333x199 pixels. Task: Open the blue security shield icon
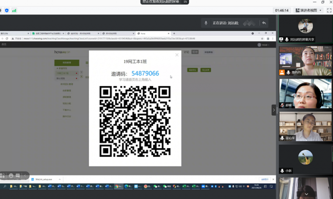(x=7, y=10)
